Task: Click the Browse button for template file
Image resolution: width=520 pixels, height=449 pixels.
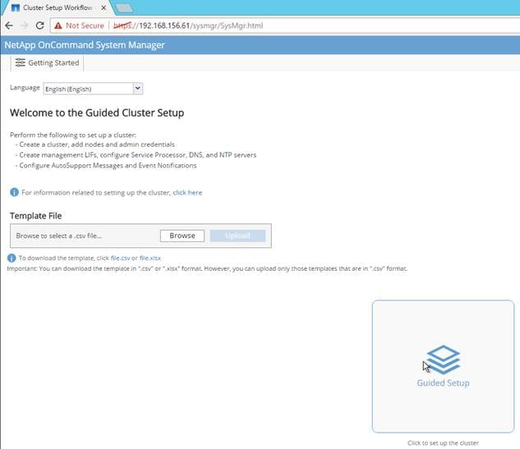Action: pyautogui.click(x=182, y=236)
